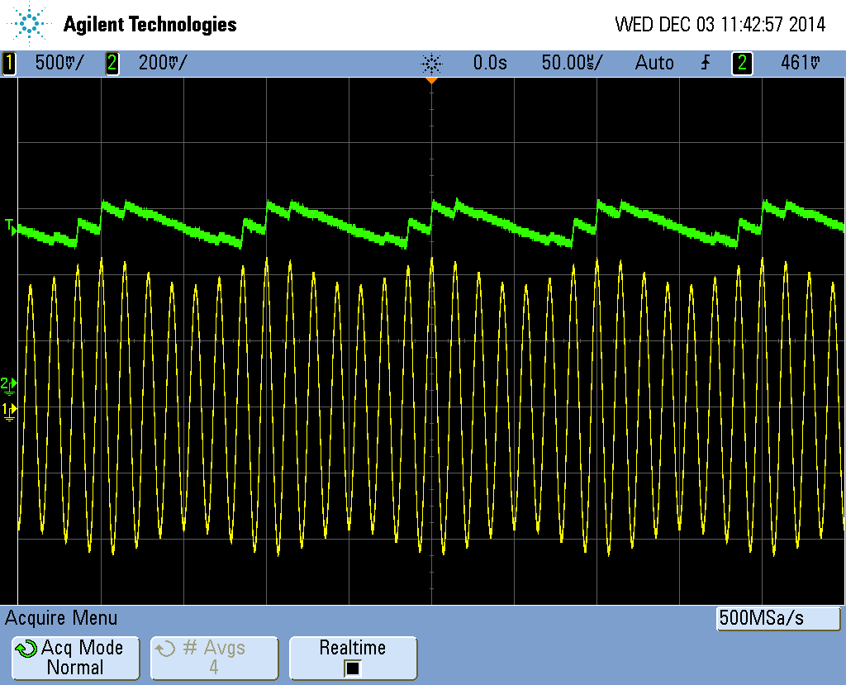Click the 500MSa/s sample rate field
Viewport: 846px width, 685px height.
pos(777,618)
